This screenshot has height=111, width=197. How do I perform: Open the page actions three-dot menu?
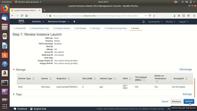tap(146, 16)
